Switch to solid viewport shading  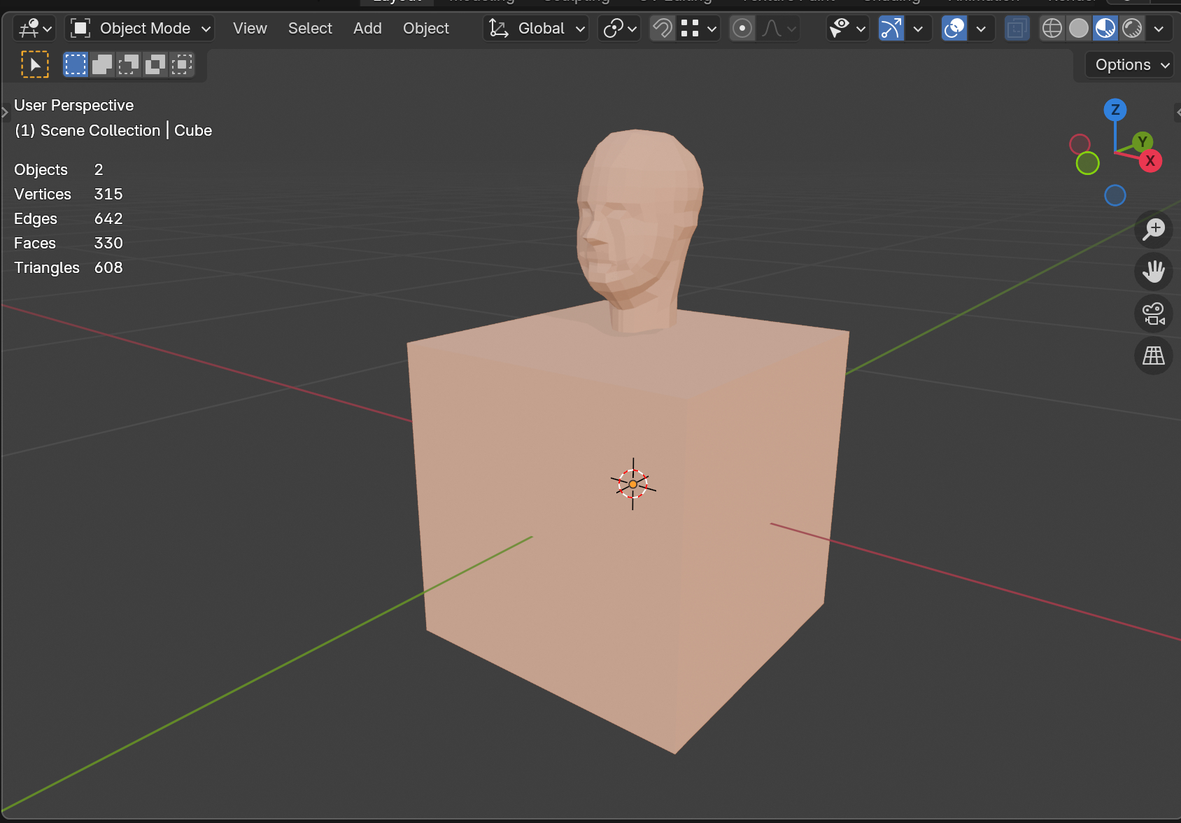pyautogui.click(x=1079, y=29)
